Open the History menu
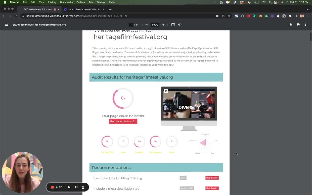Screen dimensions: 312x195 [52, 2]
